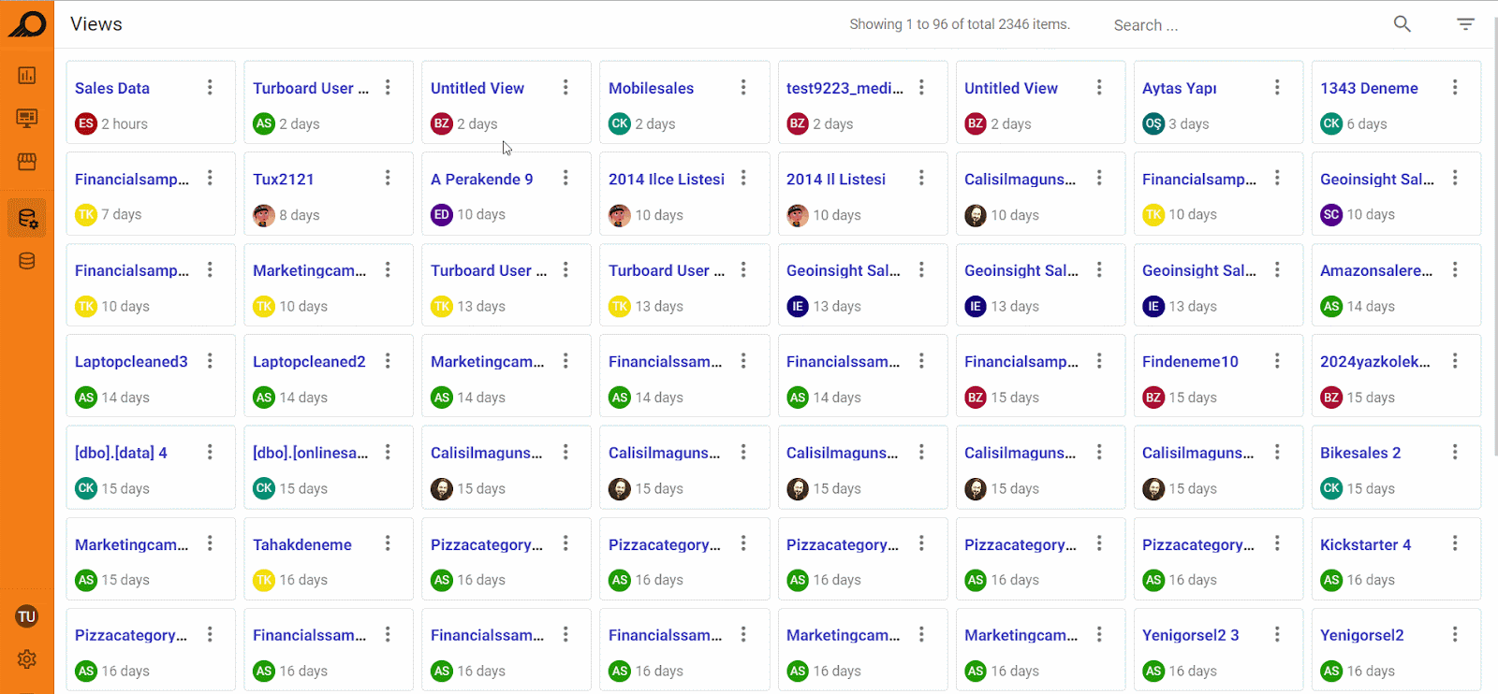The image size is (1498, 694).
Task: Click into the Search input field
Action: click(x=1245, y=25)
